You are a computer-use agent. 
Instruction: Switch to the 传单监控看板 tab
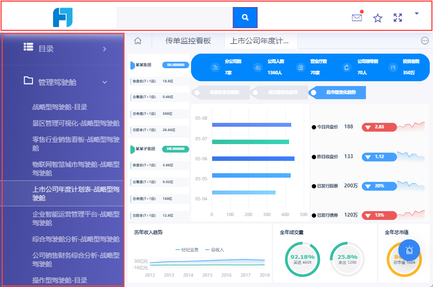pos(188,41)
